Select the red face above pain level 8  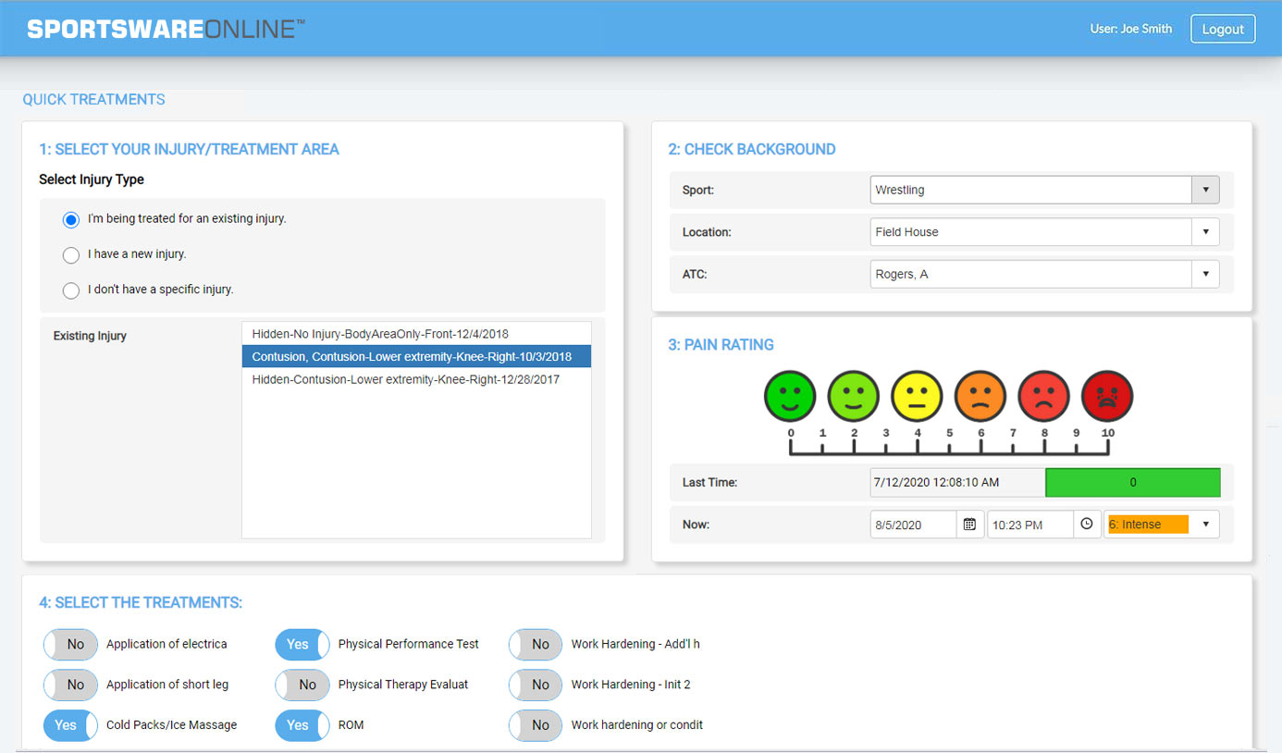[1043, 396]
